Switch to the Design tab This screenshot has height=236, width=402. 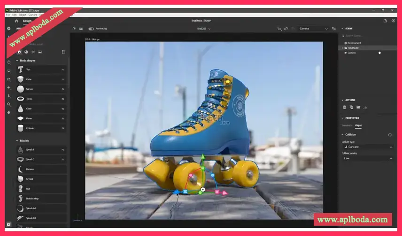(x=27, y=21)
